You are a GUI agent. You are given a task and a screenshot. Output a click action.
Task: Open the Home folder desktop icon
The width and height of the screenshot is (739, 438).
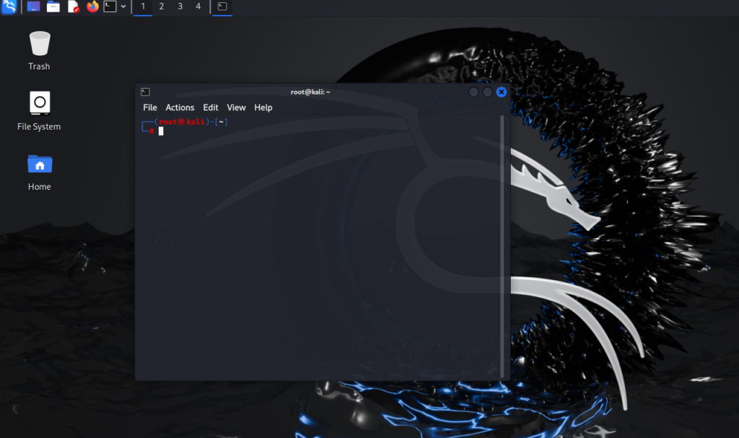[39, 166]
